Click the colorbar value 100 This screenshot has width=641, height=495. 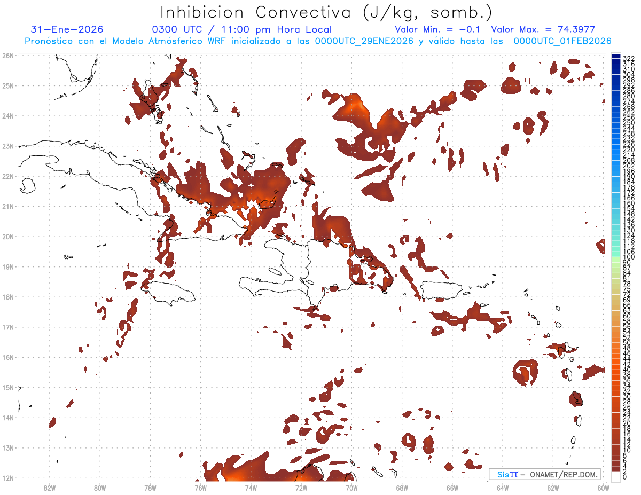[x=628, y=257]
